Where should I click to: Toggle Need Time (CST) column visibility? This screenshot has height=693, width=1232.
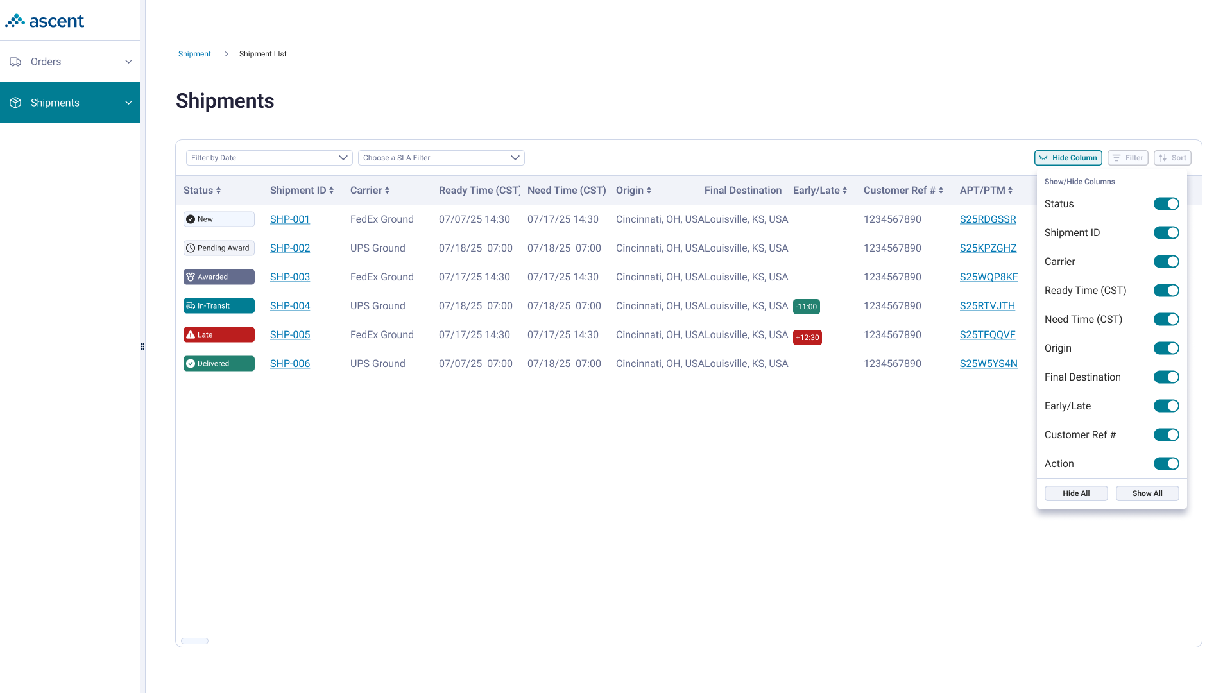[1166, 320]
